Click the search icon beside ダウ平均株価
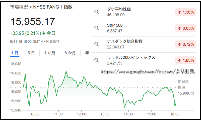201x120 pixels. click(97, 12)
